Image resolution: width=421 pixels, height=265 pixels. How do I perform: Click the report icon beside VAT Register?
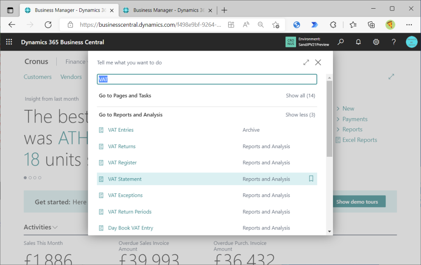(x=101, y=163)
